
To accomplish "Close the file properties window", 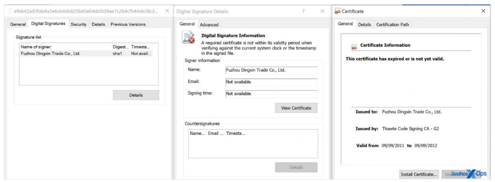I will click(167, 11).
